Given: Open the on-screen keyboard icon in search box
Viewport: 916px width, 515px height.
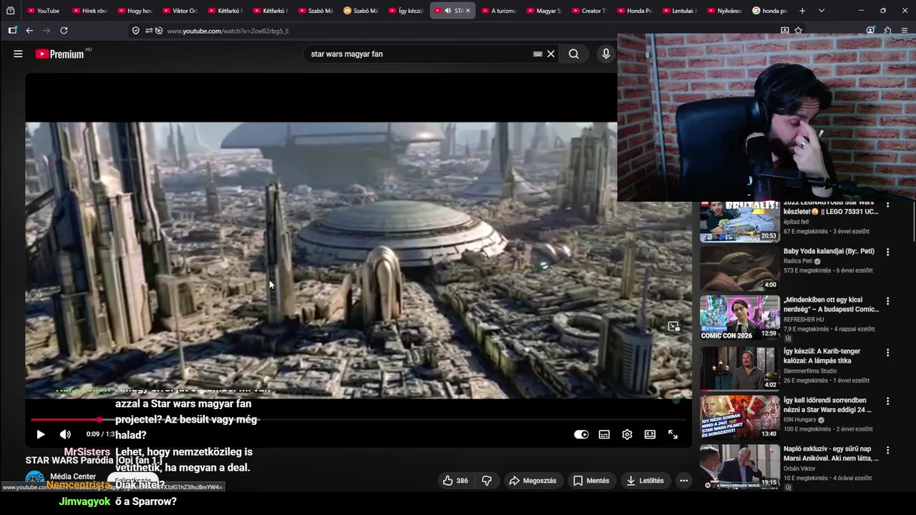Looking at the screenshot, I should pyautogui.click(x=537, y=54).
